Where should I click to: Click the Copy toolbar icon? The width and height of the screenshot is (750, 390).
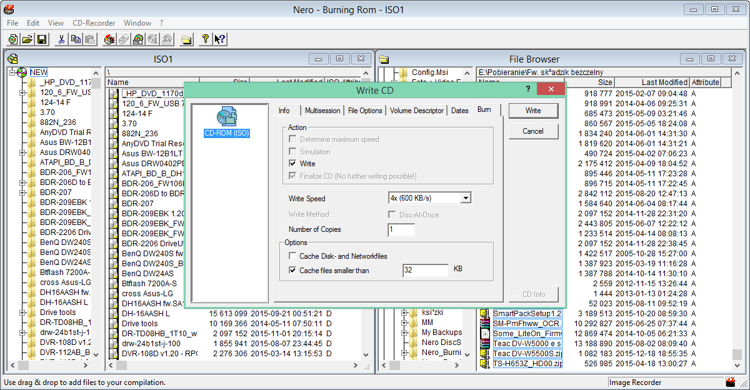pos(76,39)
